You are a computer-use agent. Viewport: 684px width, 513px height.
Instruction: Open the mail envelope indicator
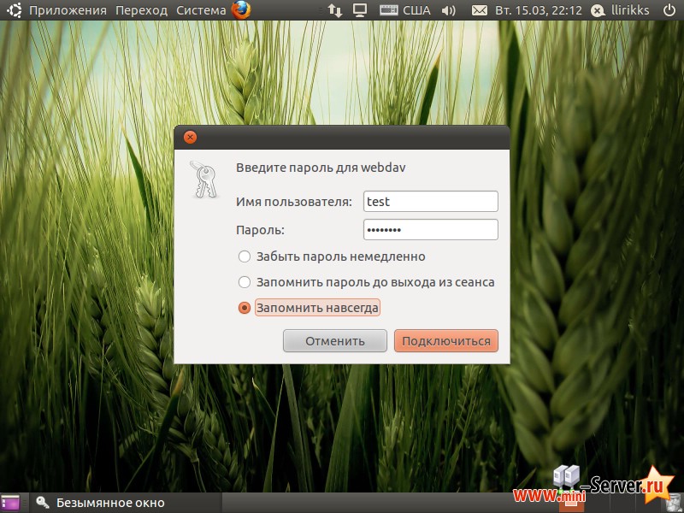point(480,10)
